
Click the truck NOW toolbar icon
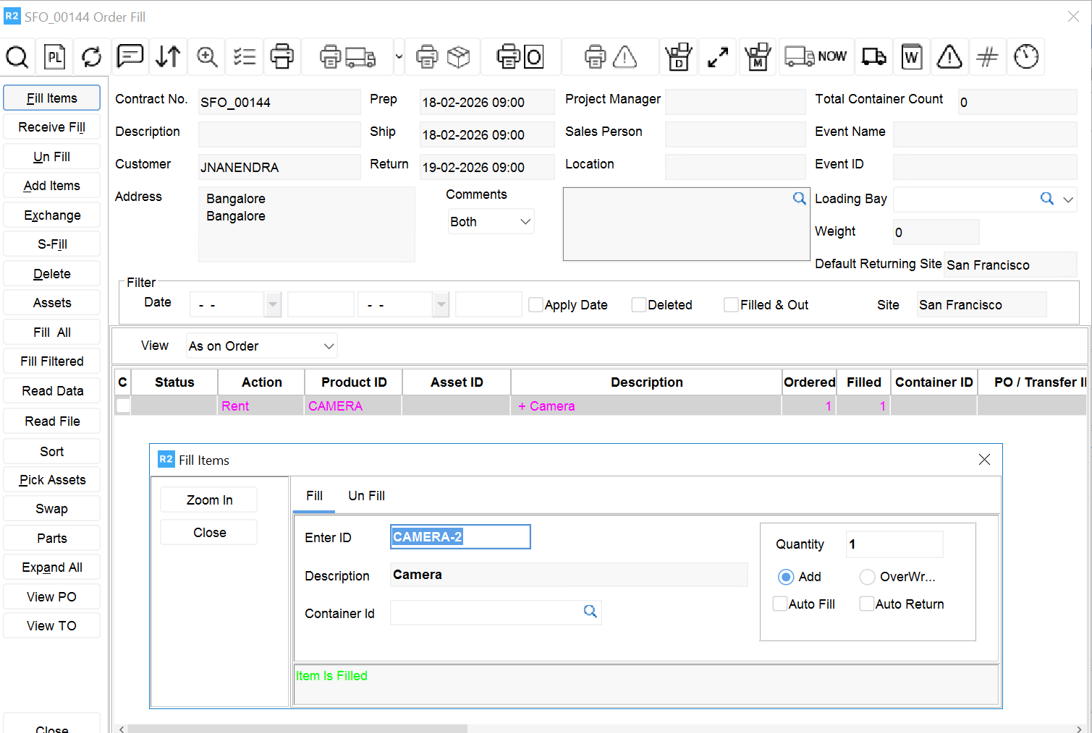tap(816, 57)
